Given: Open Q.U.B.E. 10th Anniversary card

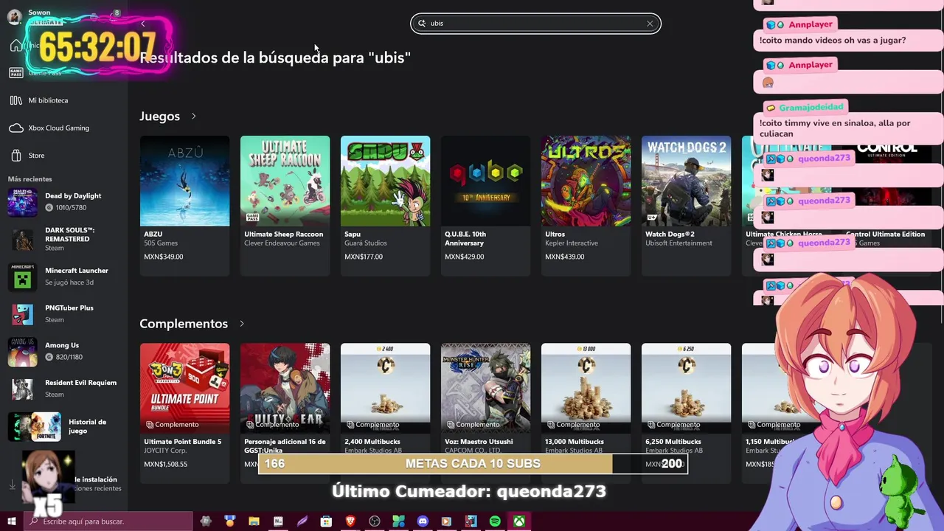Looking at the screenshot, I should click(x=485, y=205).
